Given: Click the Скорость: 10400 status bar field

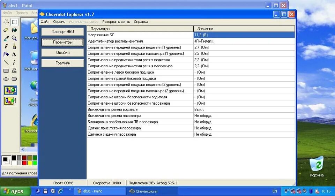Looking at the screenshot, I should (x=107, y=183).
